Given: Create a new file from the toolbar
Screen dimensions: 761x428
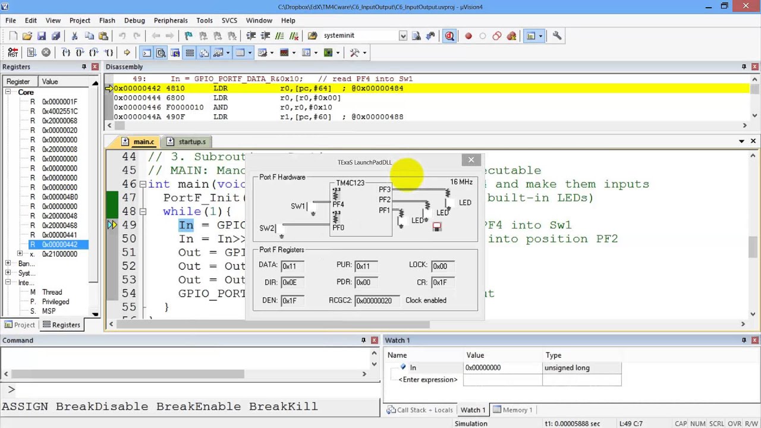Looking at the screenshot, I should tap(13, 36).
